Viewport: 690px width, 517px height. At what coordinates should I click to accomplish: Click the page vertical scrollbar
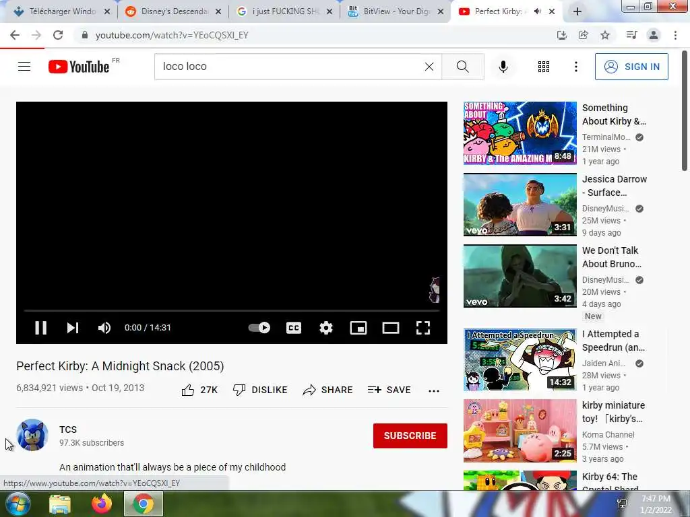pyautogui.click(x=685, y=110)
